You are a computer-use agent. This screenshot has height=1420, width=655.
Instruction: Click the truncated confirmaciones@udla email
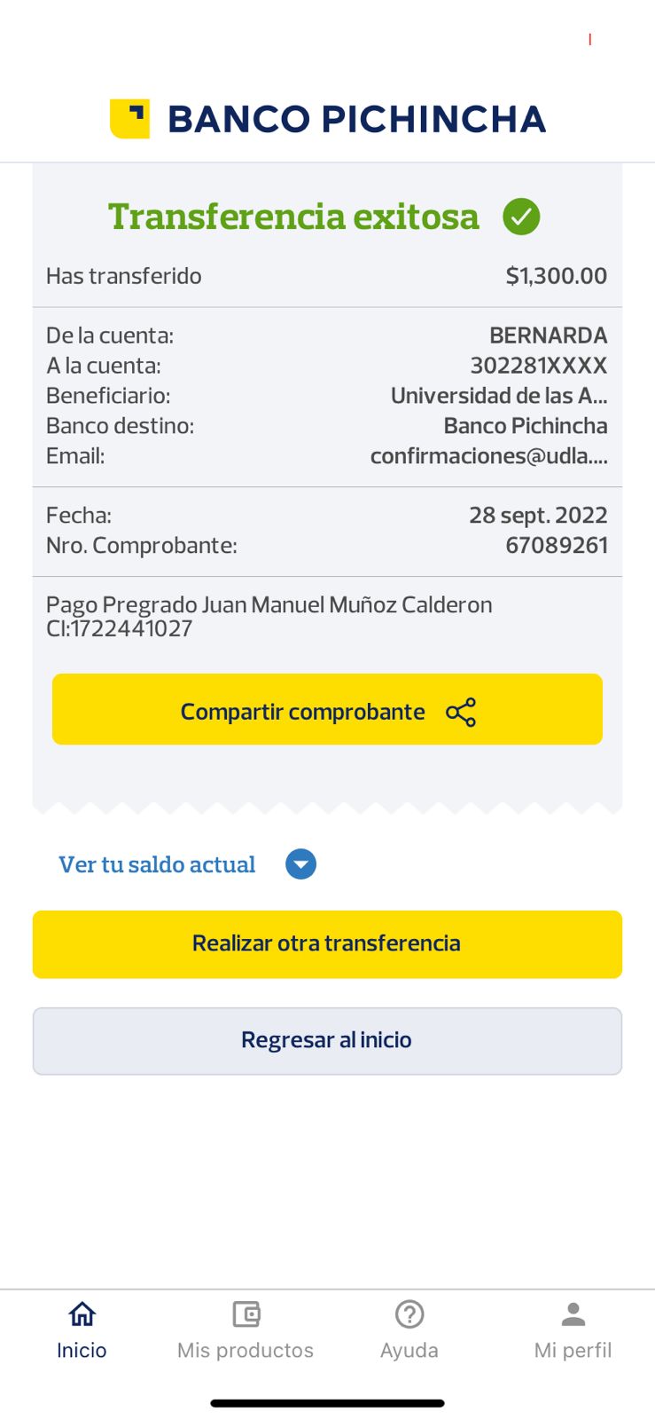[488, 456]
